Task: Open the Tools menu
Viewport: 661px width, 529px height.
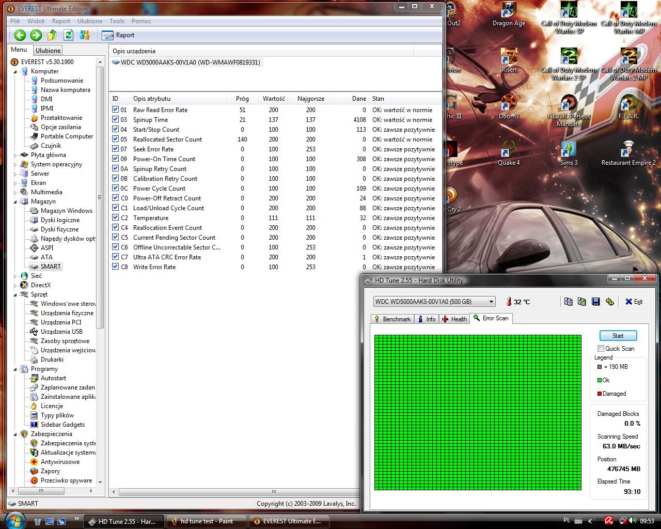Action: point(117,21)
